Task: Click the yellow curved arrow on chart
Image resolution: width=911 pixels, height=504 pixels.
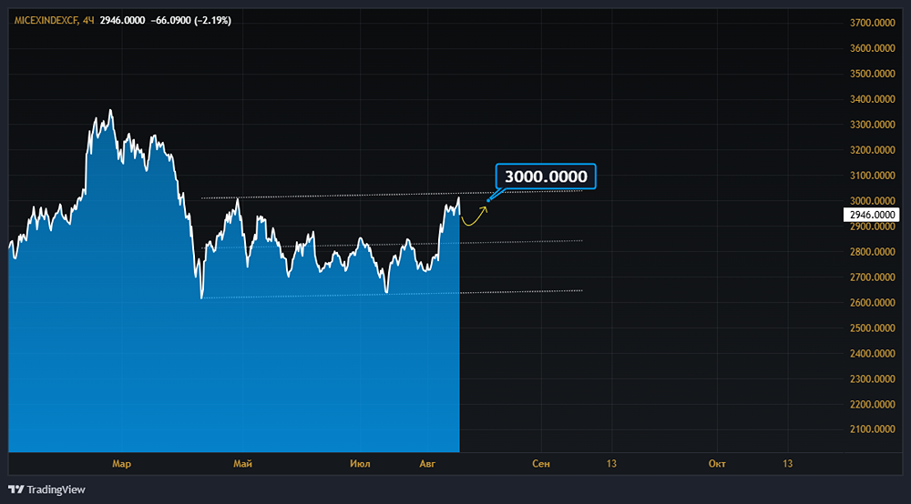Action: pyautogui.click(x=475, y=217)
